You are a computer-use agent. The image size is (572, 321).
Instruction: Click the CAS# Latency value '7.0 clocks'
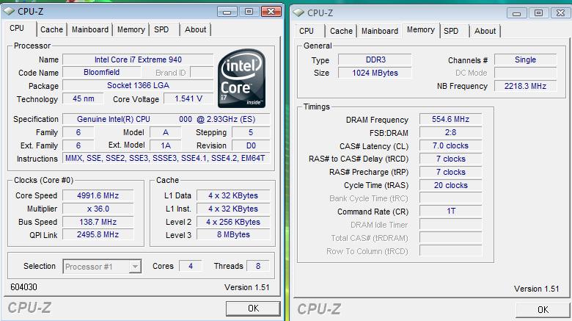(450, 145)
